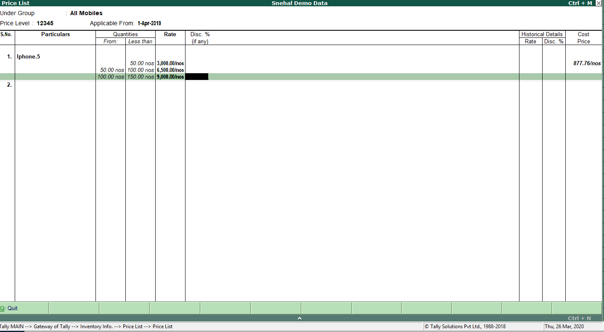Viewport: 604px width, 332px height.
Task: Click the Snehal Demo Data title
Action: 299,3
